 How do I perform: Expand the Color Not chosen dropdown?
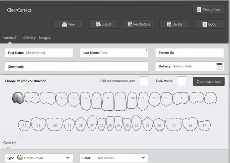[x=114, y=158]
